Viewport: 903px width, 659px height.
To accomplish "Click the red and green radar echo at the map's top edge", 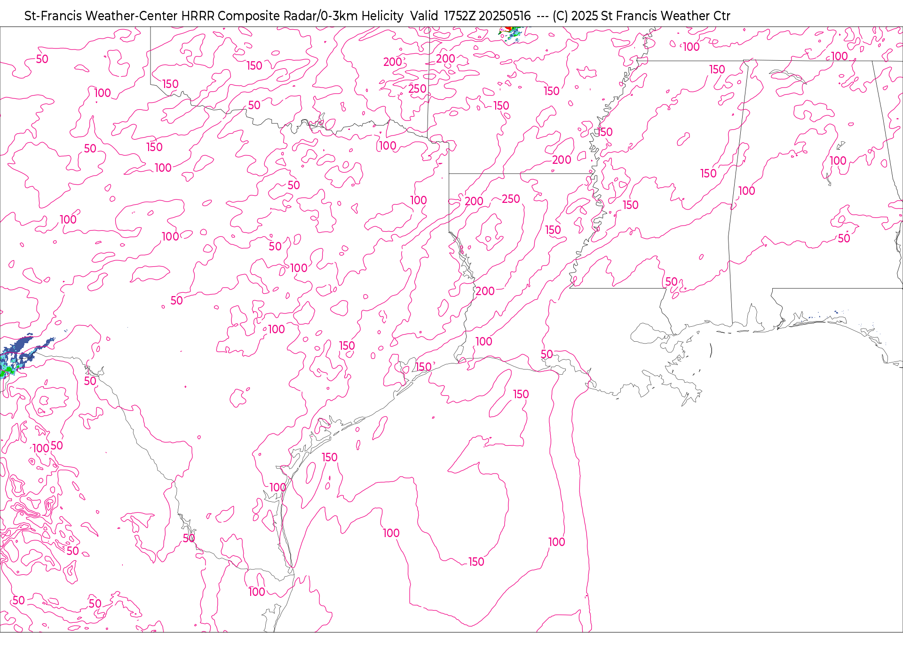I will point(511,34).
